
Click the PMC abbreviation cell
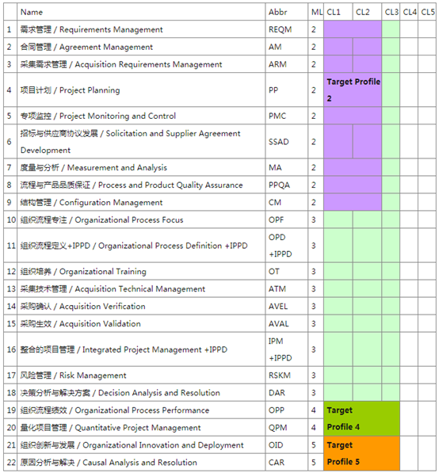(287, 116)
